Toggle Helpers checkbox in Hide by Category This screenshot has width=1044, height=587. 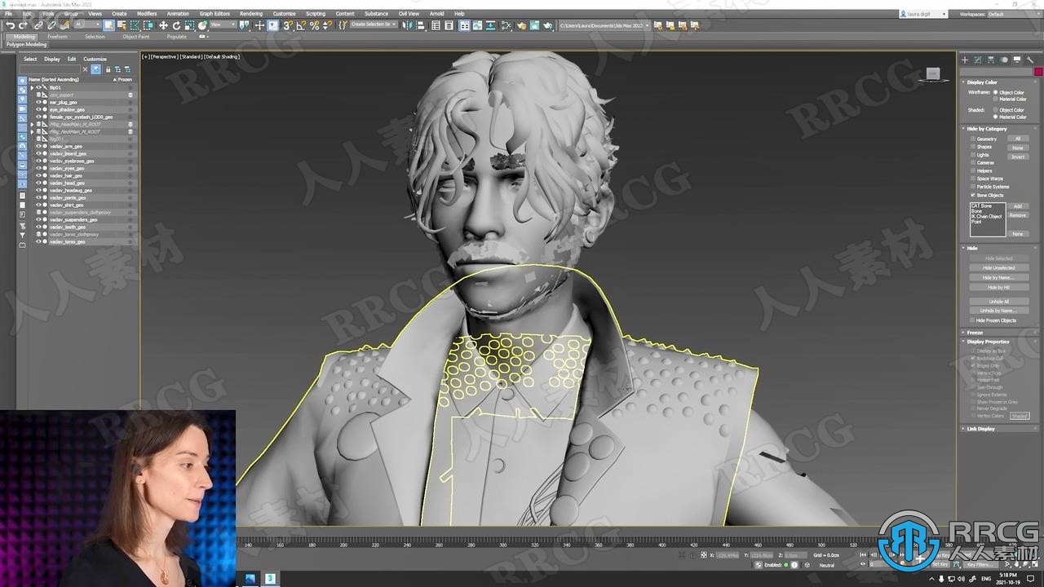click(973, 170)
